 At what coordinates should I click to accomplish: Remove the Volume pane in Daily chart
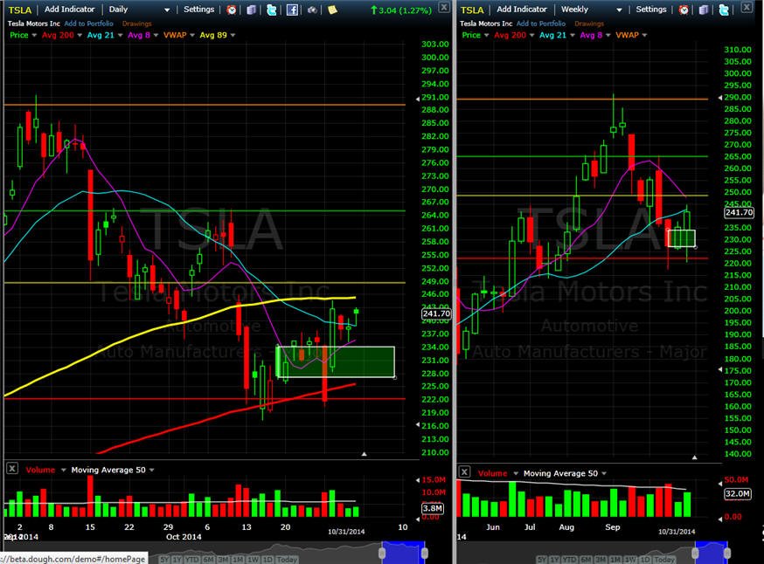coord(12,468)
